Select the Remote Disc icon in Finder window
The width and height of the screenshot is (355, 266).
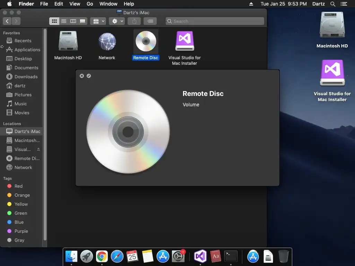click(x=146, y=42)
